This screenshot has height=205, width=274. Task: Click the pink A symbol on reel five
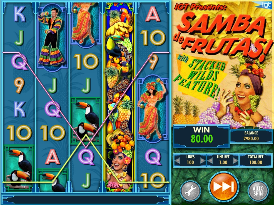point(153,14)
